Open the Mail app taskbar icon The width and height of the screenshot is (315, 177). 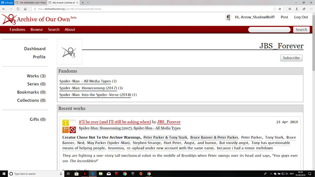[x=109, y=174]
